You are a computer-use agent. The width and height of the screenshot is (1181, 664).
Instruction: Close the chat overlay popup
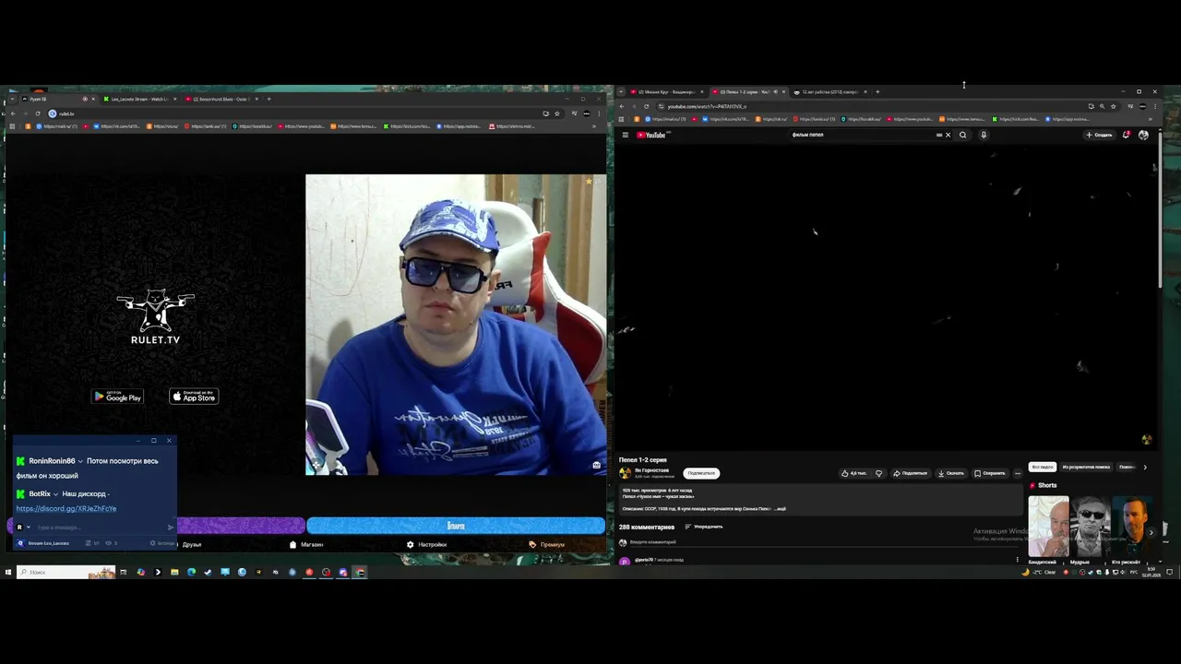169,440
